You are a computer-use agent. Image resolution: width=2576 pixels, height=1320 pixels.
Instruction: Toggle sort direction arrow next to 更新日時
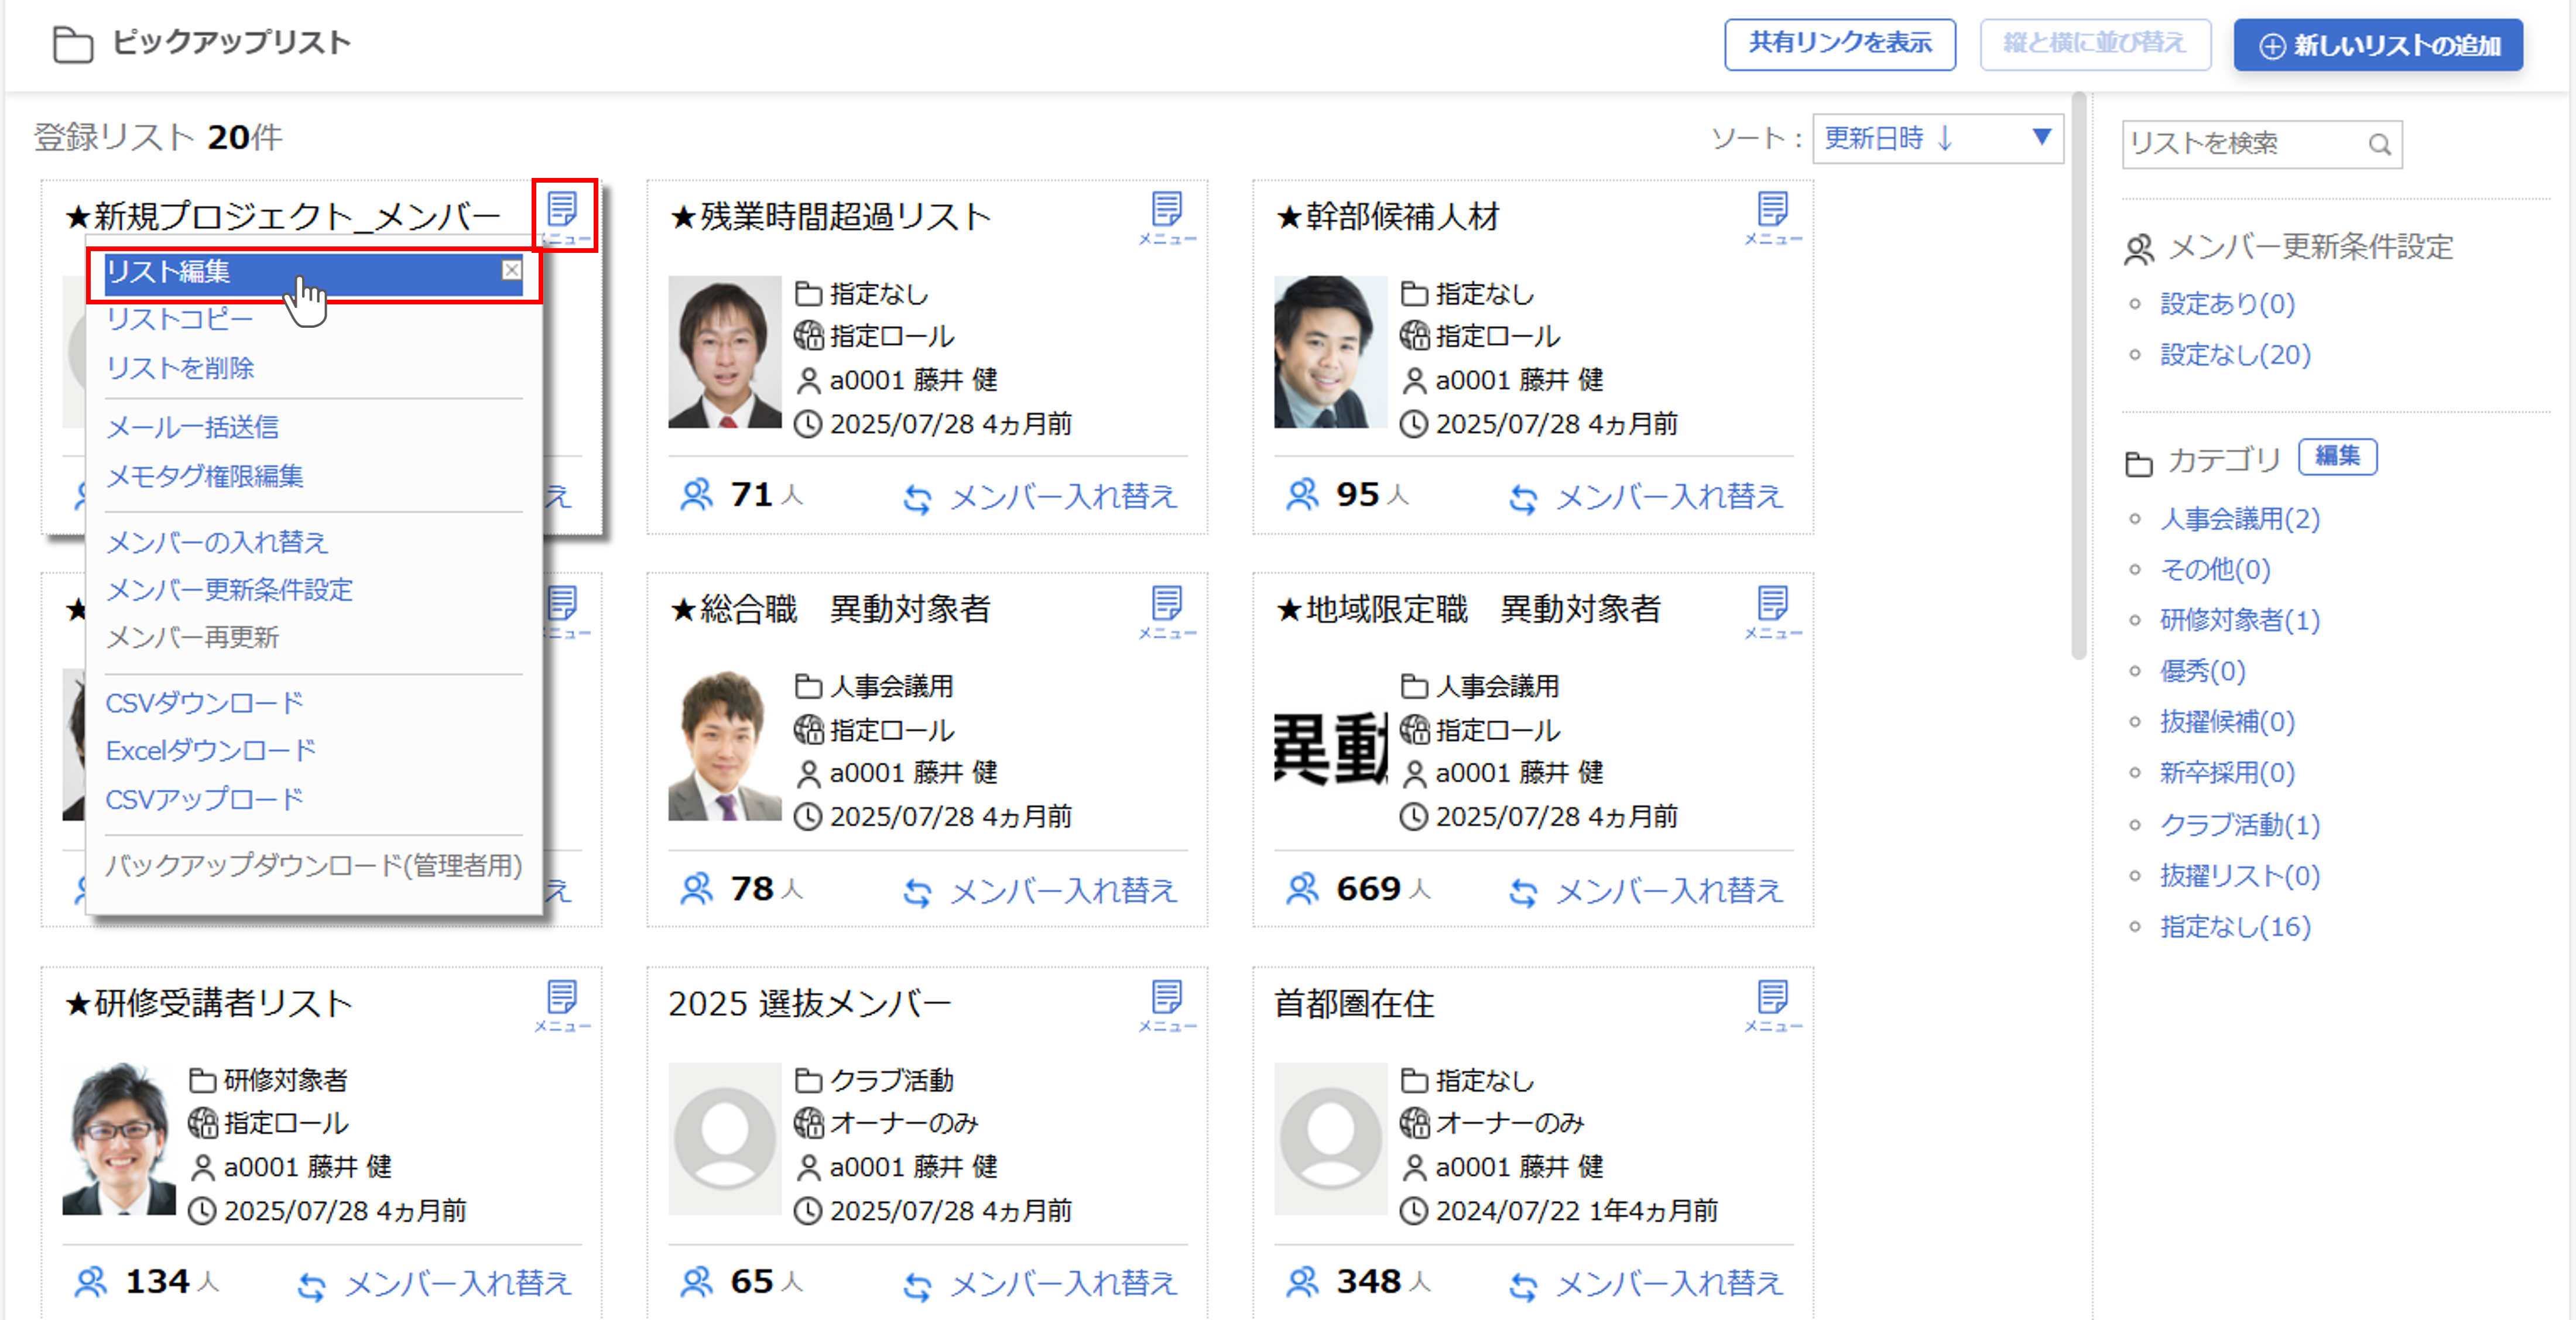pos(1945,138)
